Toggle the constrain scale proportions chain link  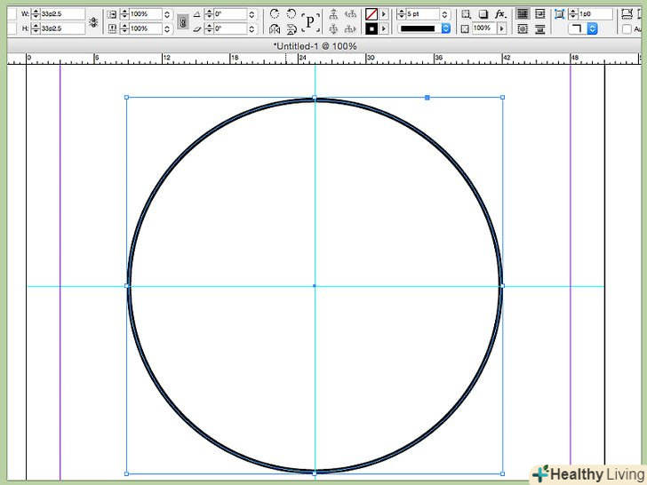(181, 21)
